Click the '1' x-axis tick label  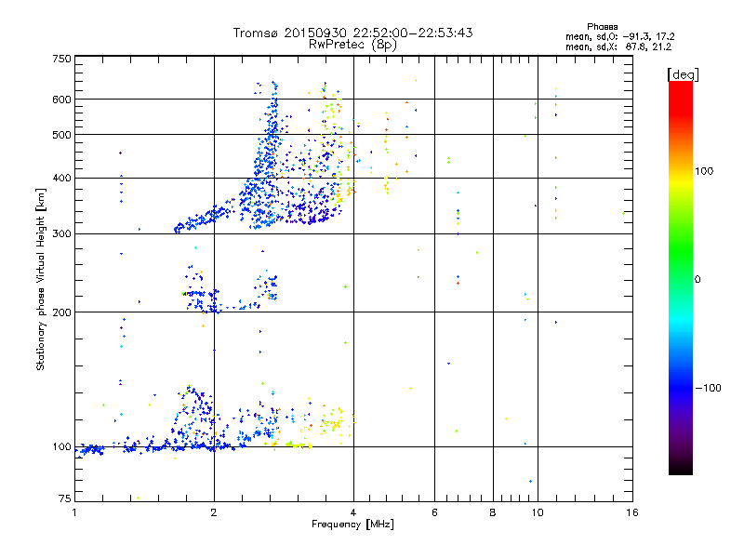74,512
